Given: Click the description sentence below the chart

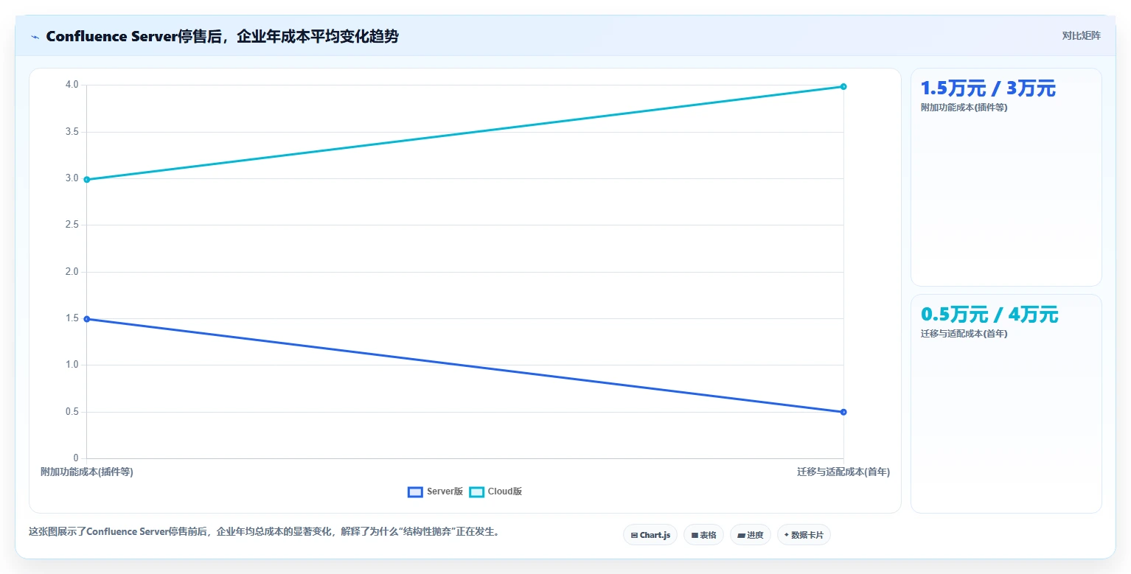Looking at the screenshot, I should click(x=265, y=531).
